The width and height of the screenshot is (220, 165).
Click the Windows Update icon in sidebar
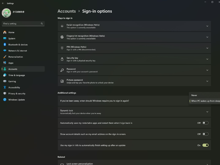[x=5, y=100]
